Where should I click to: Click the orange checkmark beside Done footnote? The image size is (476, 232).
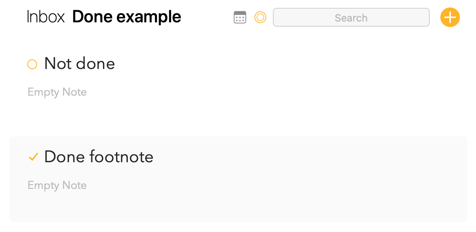tap(33, 157)
